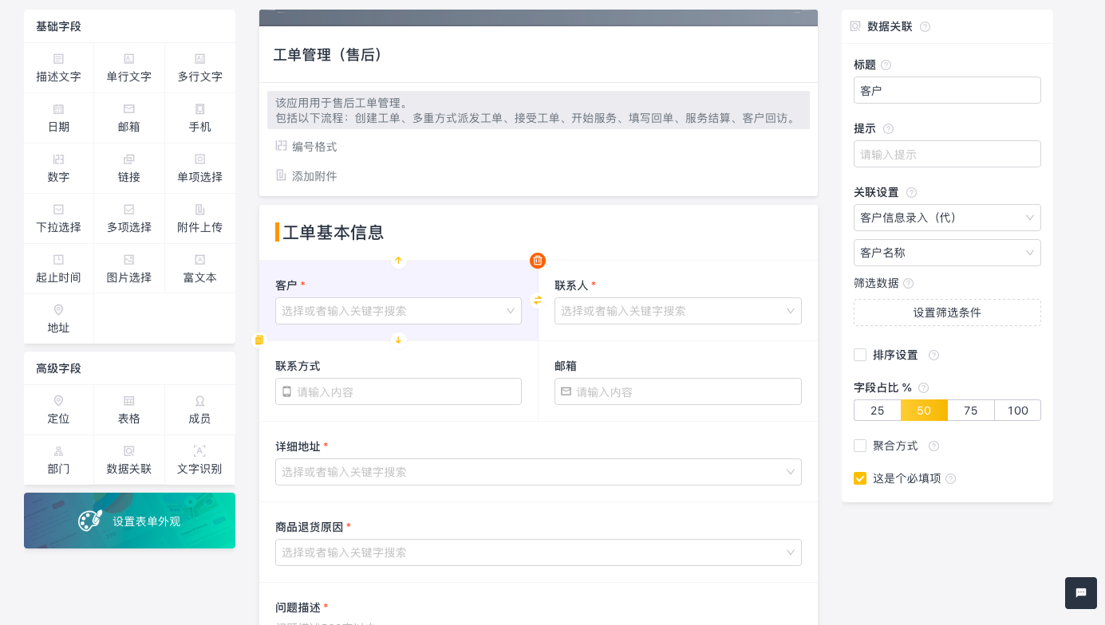The image size is (1105, 625).
Task: Click the 联系方式 input field
Action: click(x=398, y=391)
